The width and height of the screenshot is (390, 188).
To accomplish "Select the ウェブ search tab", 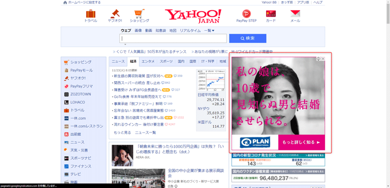I will pyautogui.click(x=126, y=31).
